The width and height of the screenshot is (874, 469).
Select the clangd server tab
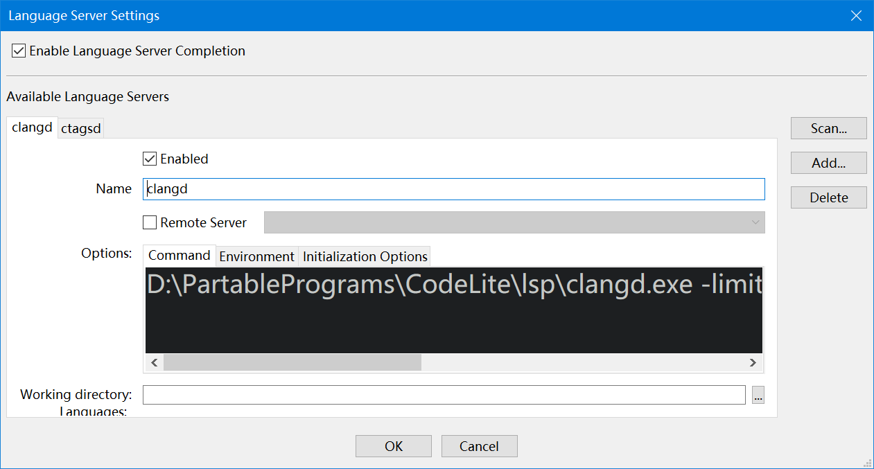(x=32, y=128)
